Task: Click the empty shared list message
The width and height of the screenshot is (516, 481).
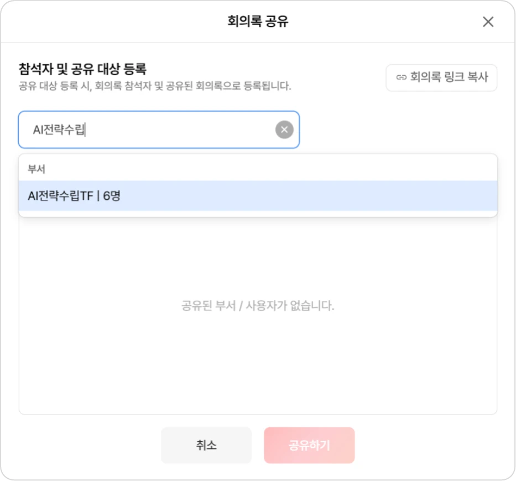Action: [x=258, y=306]
